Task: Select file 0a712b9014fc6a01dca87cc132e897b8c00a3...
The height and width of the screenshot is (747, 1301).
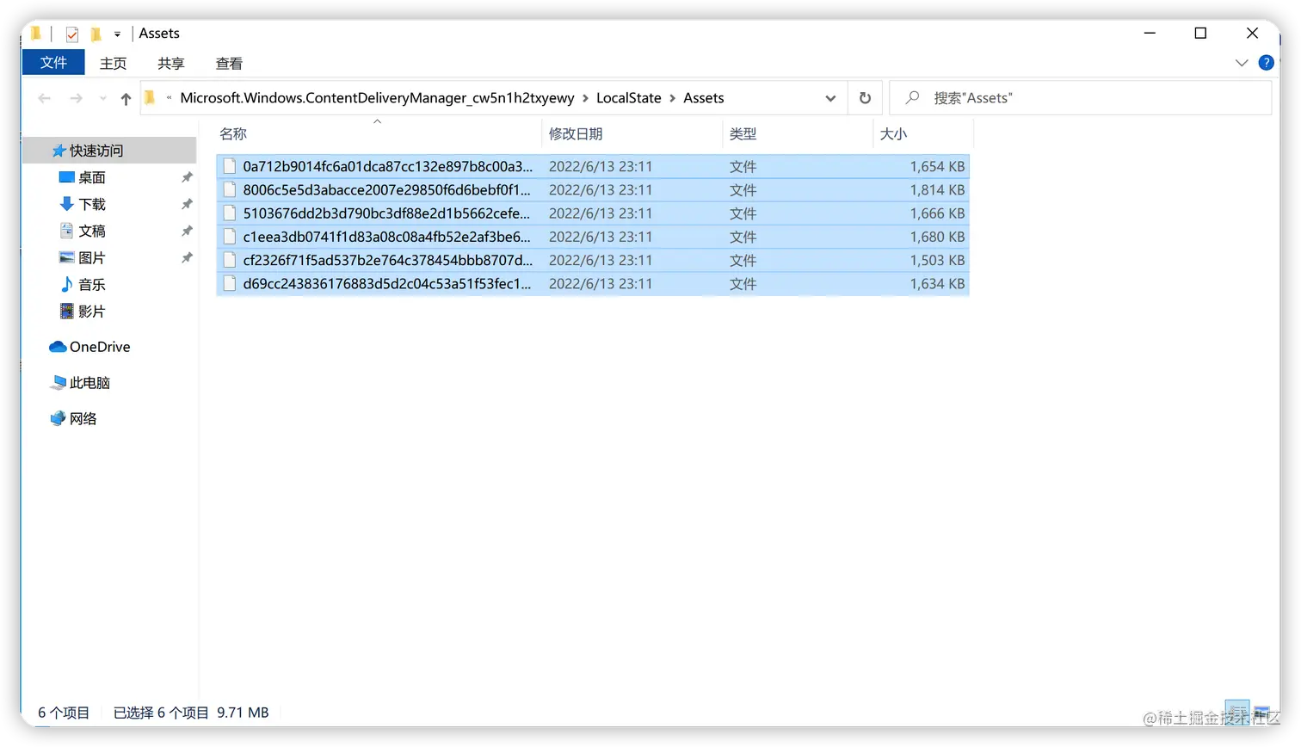Action: point(593,166)
